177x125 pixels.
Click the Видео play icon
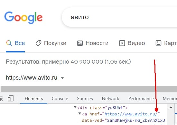(x=122, y=43)
